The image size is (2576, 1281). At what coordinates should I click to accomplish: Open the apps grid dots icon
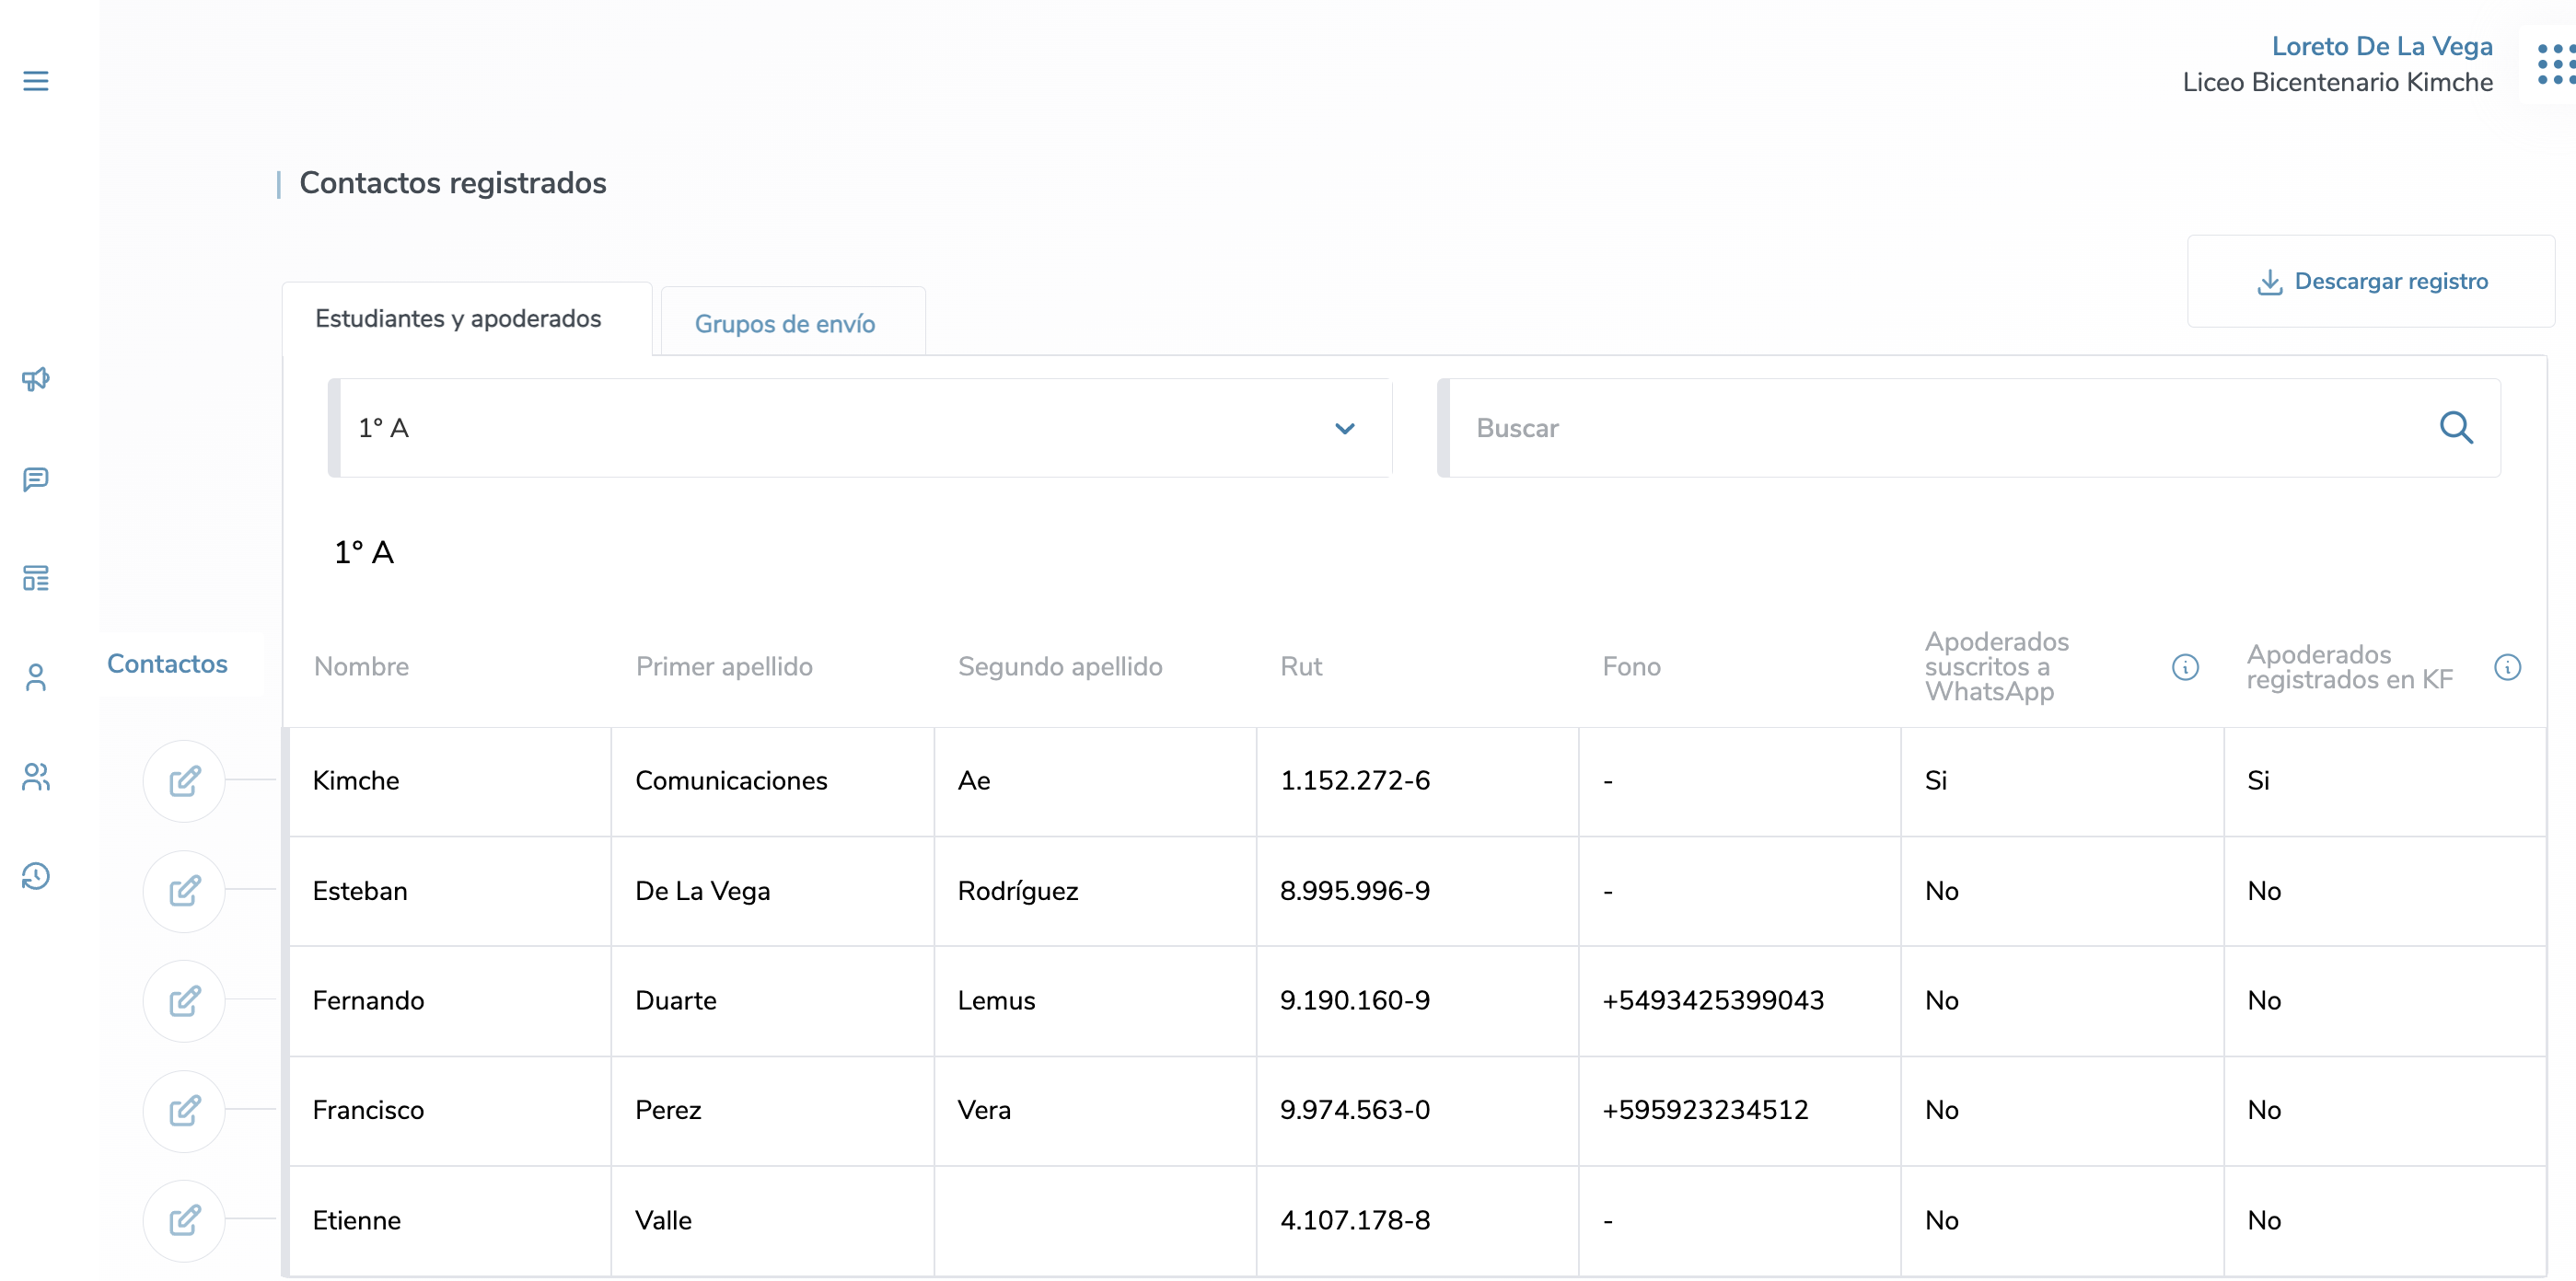point(2555,65)
